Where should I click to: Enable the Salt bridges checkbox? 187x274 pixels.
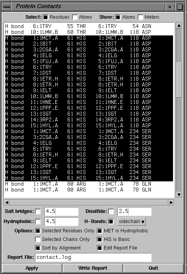(38, 211)
